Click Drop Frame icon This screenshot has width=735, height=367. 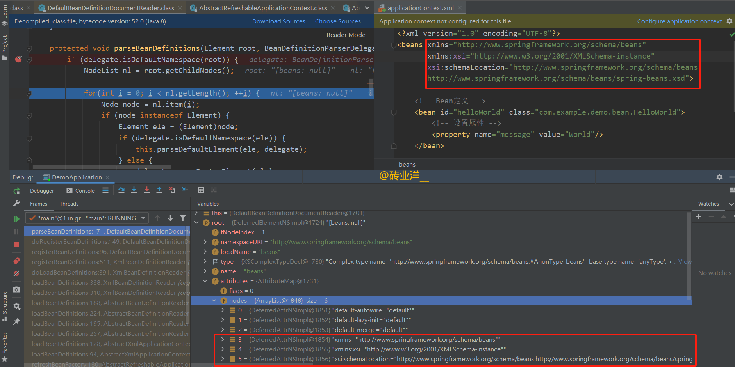pos(172,190)
